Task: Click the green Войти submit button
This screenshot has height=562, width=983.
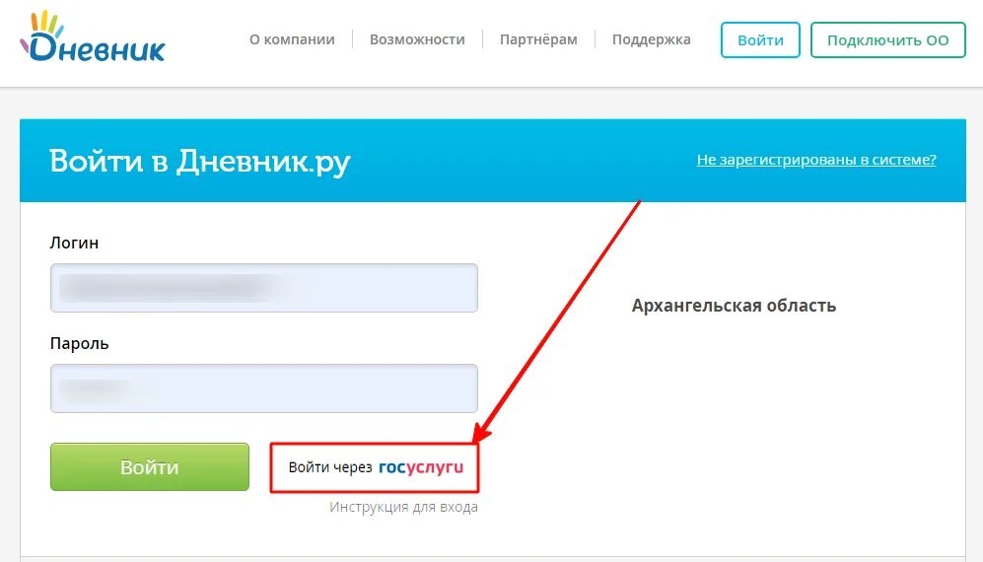Action: (x=150, y=467)
